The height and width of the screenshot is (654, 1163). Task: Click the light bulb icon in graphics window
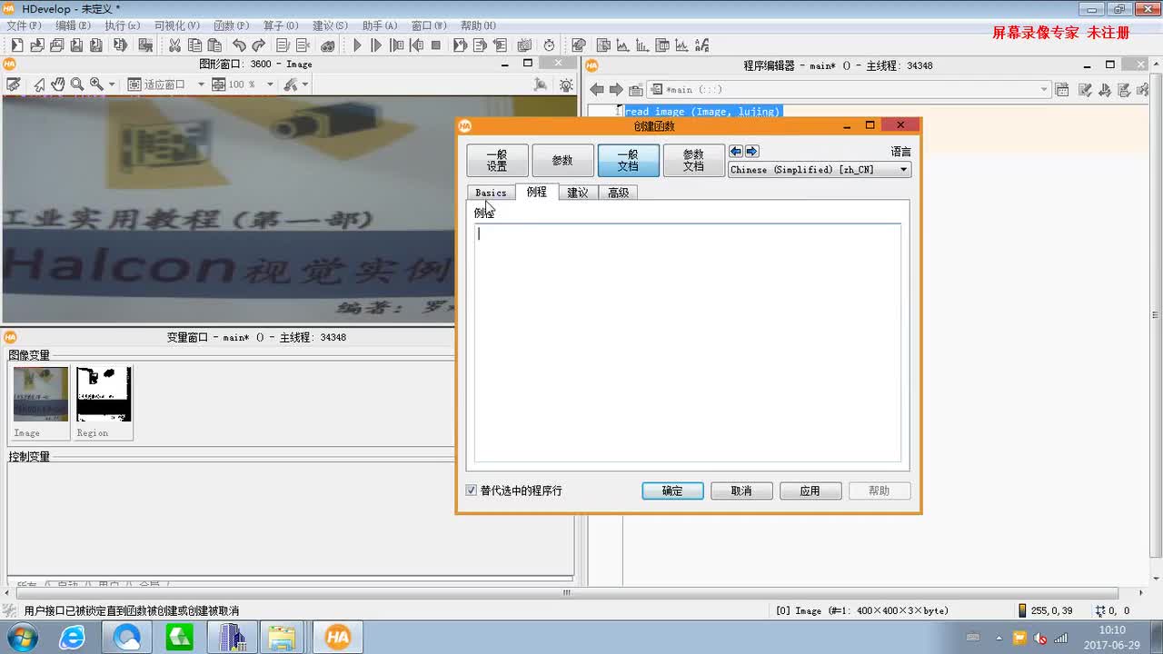click(566, 84)
